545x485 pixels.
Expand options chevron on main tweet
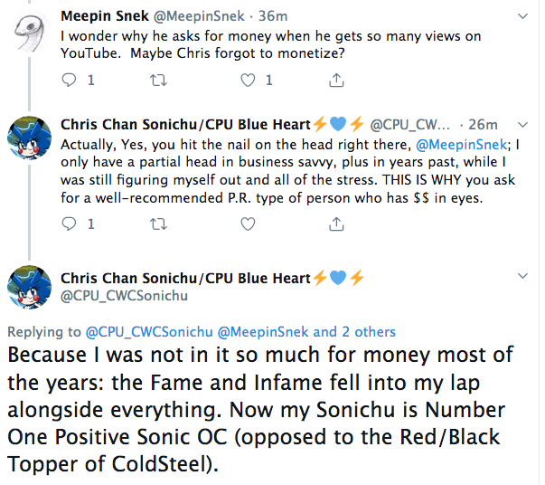coord(522,276)
